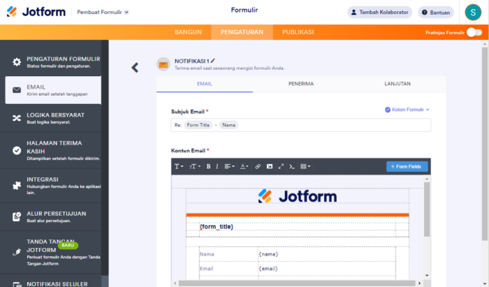Insert a hyperlink with link icon
Image resolution: width=489 pixels, height=287 pixels.
(258, 166)
